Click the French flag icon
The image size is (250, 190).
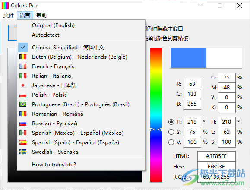coord(23,66)
